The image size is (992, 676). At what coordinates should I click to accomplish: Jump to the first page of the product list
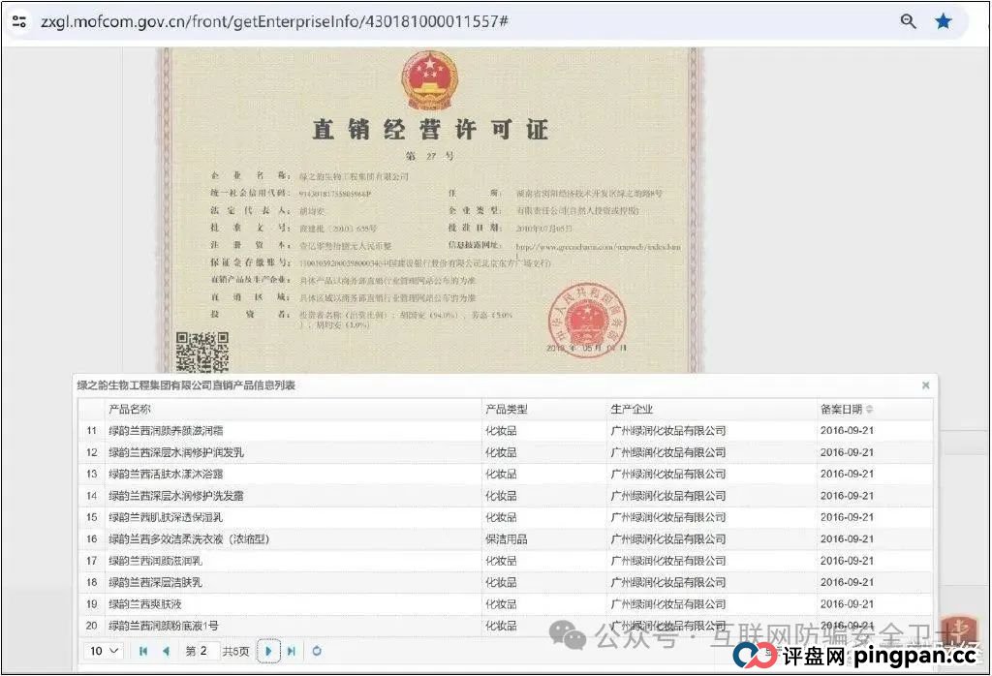pyautogui.click(x=142, y=651)
